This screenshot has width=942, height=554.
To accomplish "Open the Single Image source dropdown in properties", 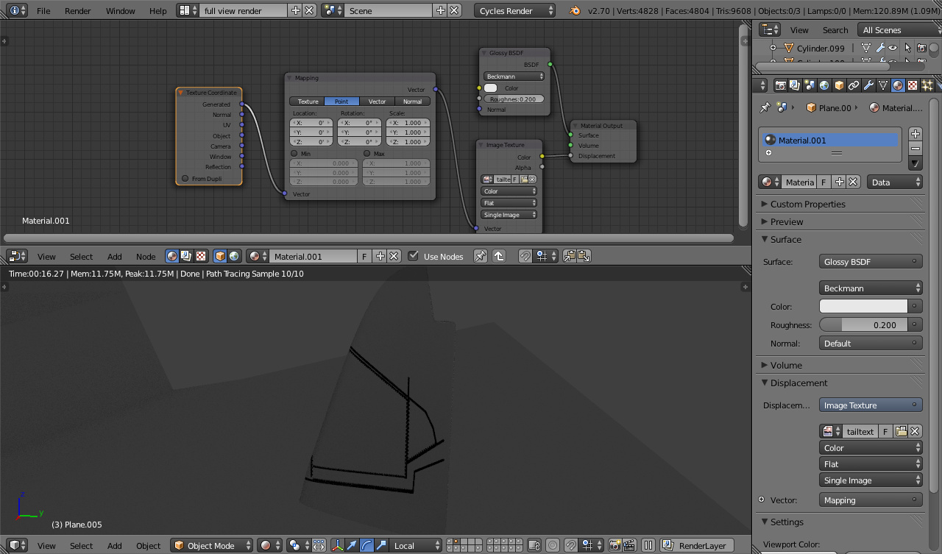I will (871, 480).
